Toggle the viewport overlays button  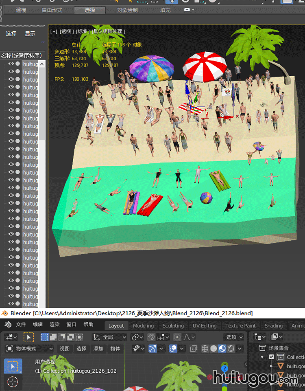point(173,349)
